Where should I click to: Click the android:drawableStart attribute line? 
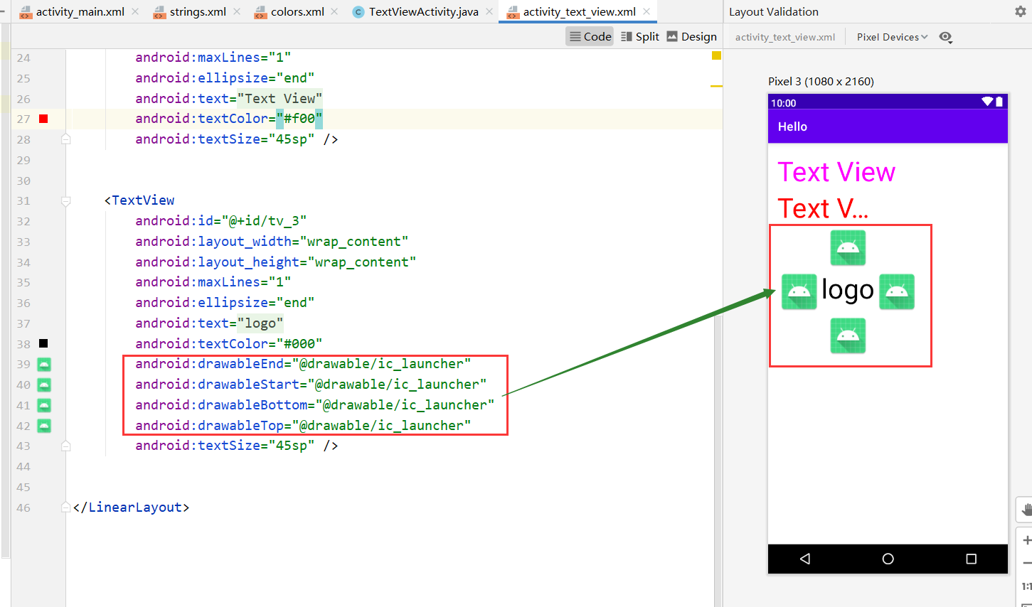311,385
